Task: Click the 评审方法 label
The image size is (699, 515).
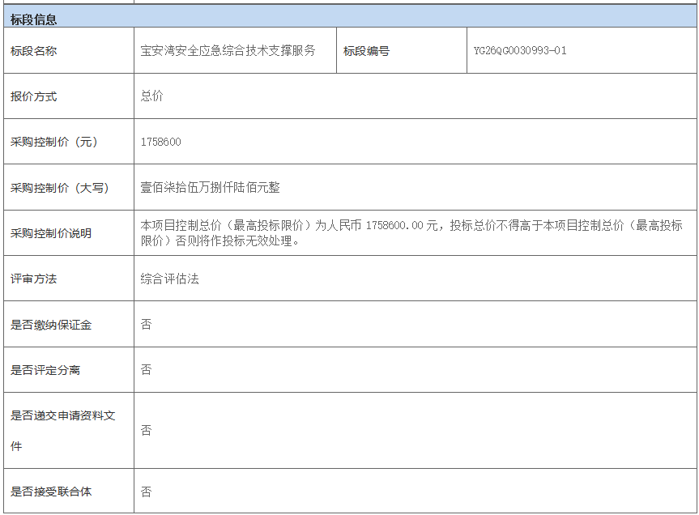Action: click(34, 279)
